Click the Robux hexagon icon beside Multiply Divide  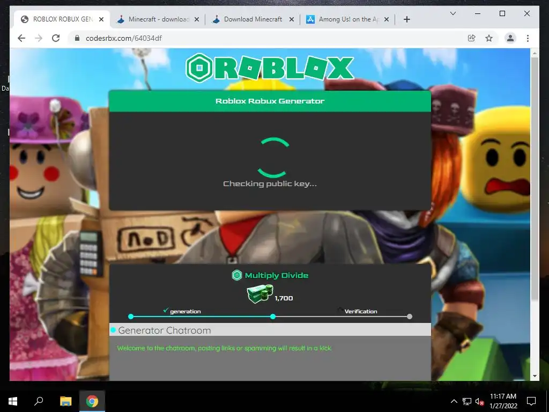click(x=237, y=275)
